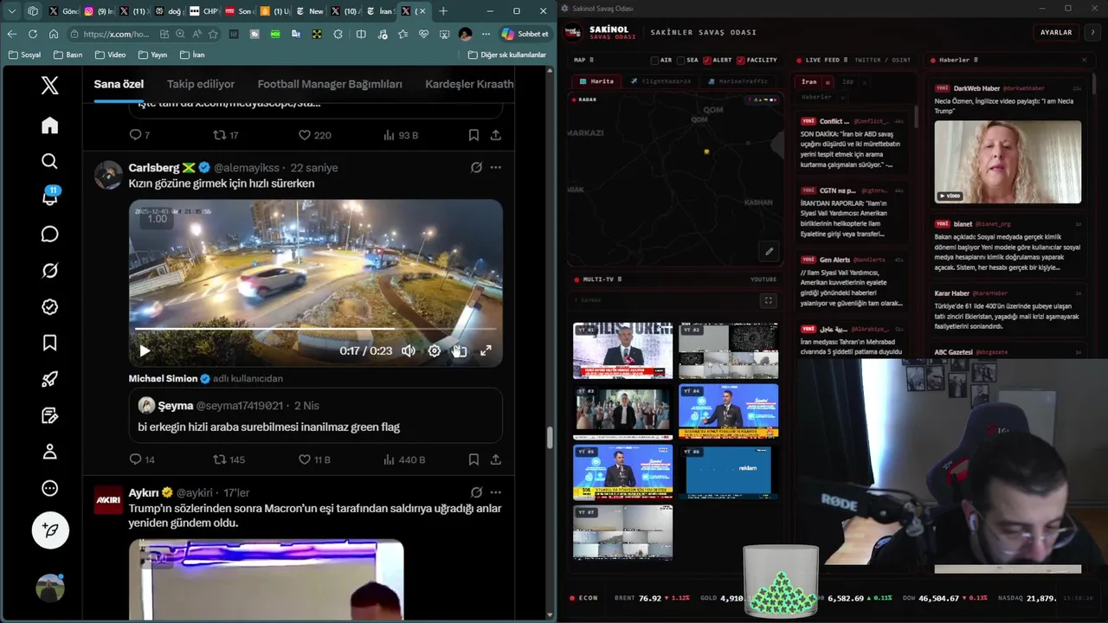Viewport: 1108px width, 623px height.
Task: Mute the video volume
Action: click(409, 350)
